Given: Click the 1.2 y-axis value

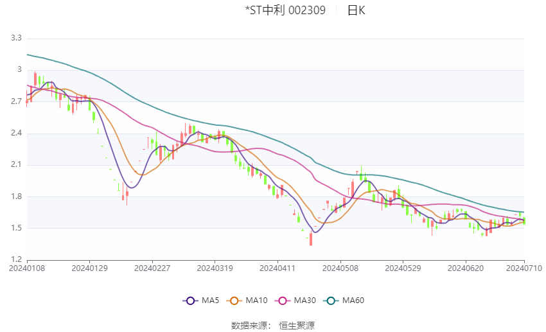Looking at the screenshot, I should [16, 259].
